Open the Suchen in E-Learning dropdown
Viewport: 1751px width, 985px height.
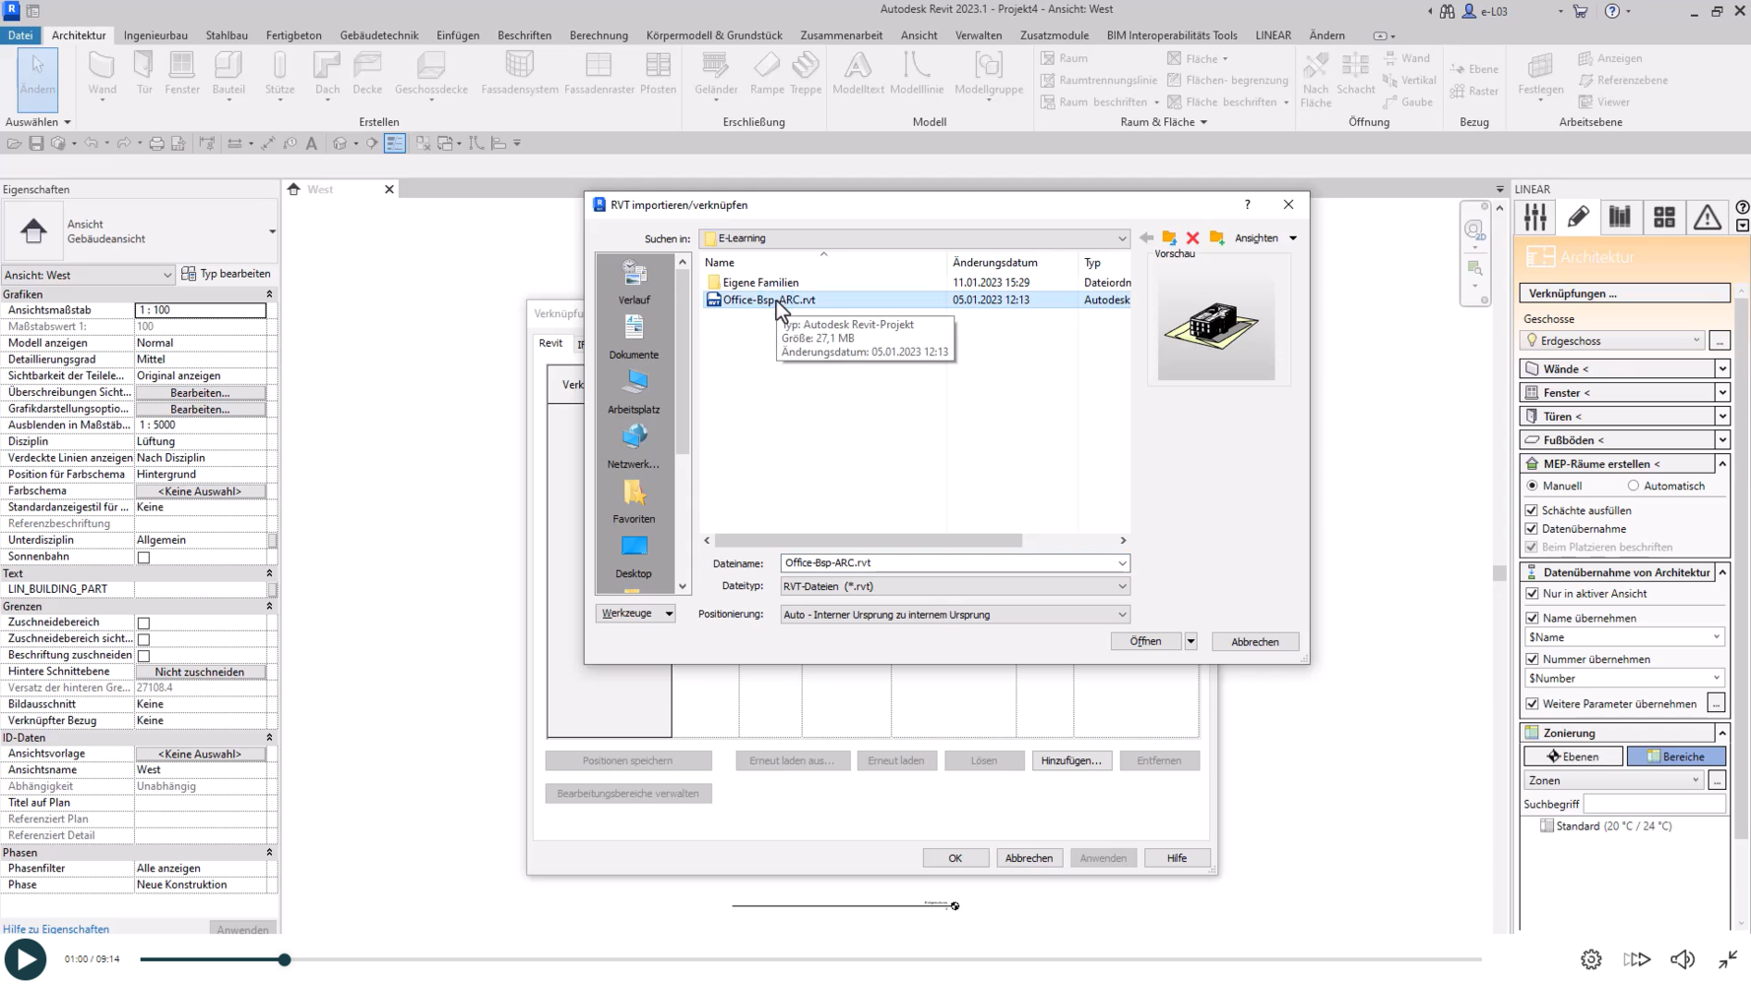point(1121,238)
